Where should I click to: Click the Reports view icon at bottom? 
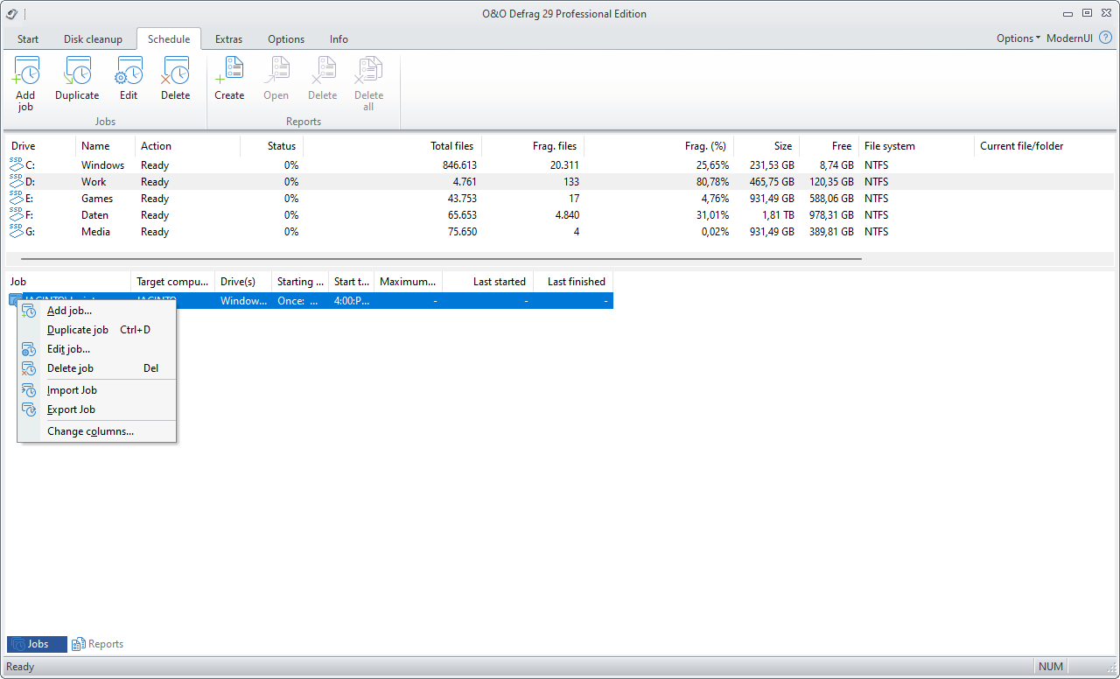(x=79, y=644)
